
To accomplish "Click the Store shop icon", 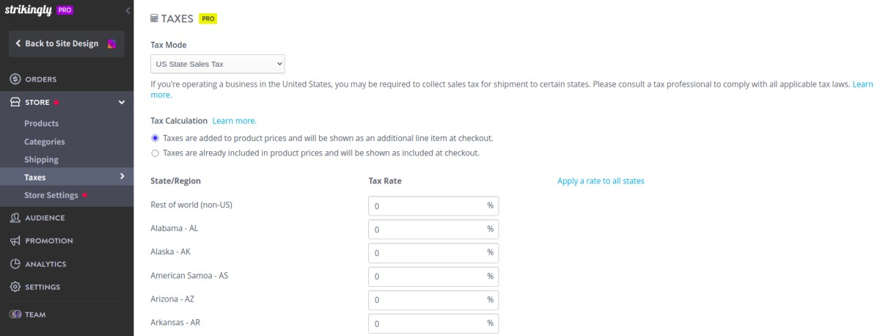I will (15, 103).
